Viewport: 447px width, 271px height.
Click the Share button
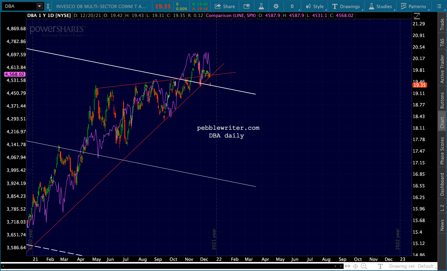pos(225,6)
